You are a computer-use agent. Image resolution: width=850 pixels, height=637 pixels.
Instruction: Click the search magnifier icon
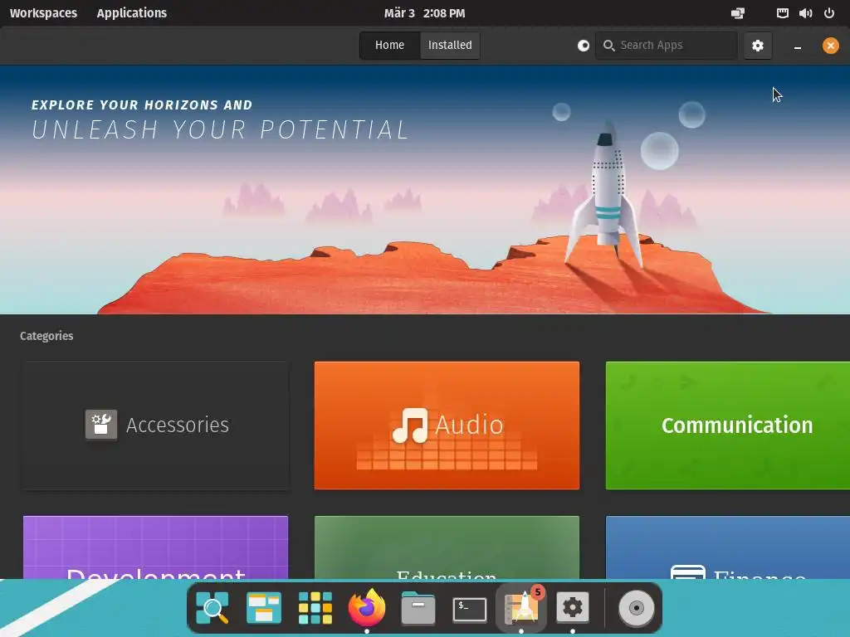pos(608,46)
